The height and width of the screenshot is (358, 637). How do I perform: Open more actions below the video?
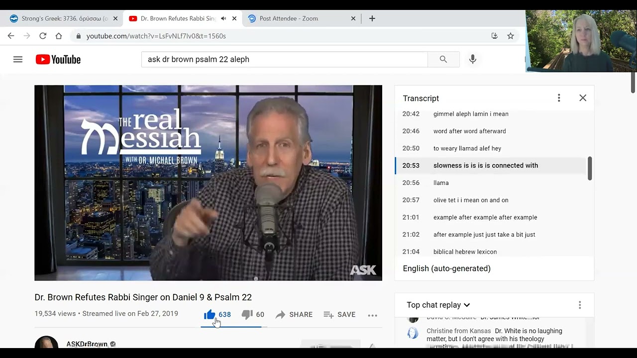click(x=372, y=315)
